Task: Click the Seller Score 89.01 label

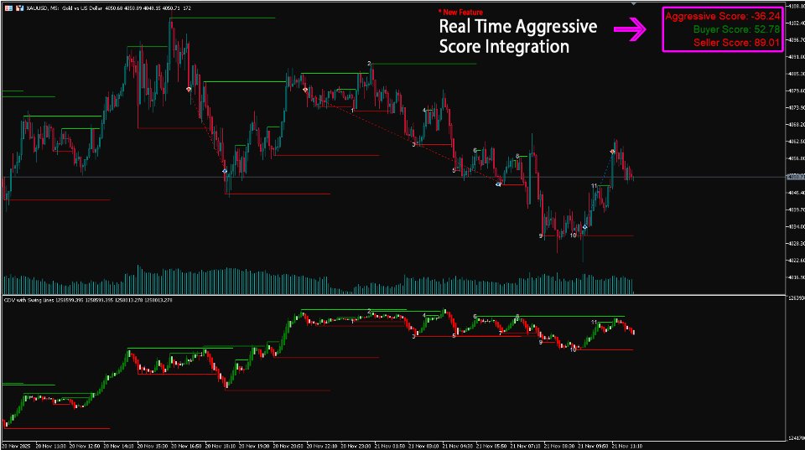Action: [x=737, y=43]
